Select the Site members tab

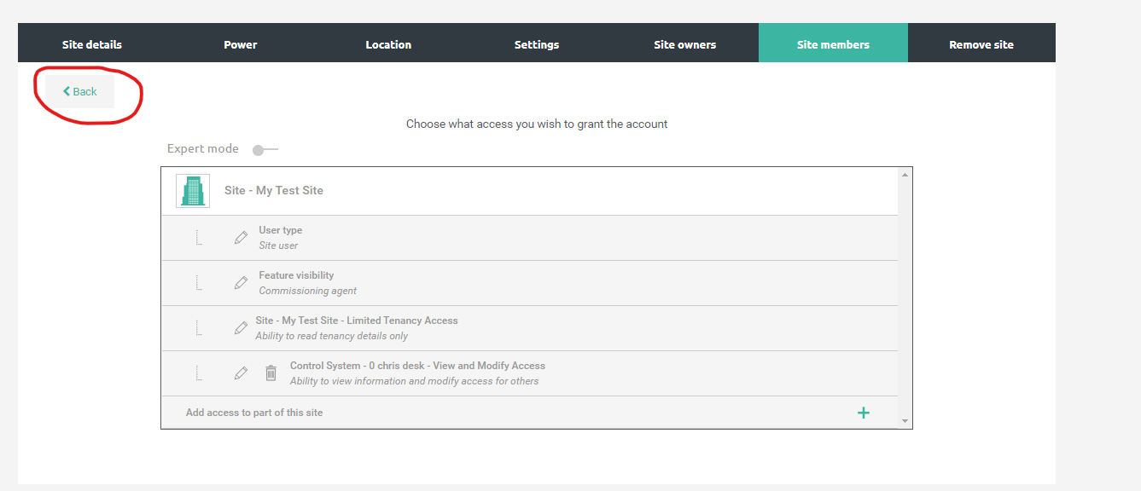833,44
